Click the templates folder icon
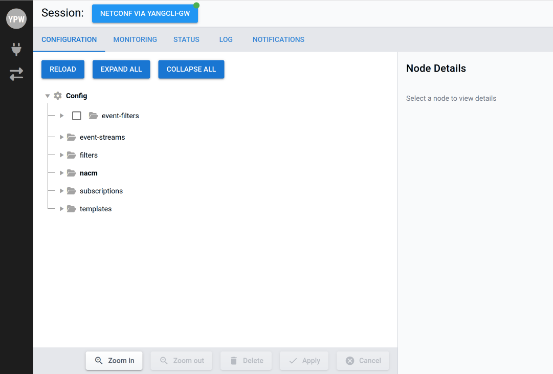 (71, 209)
